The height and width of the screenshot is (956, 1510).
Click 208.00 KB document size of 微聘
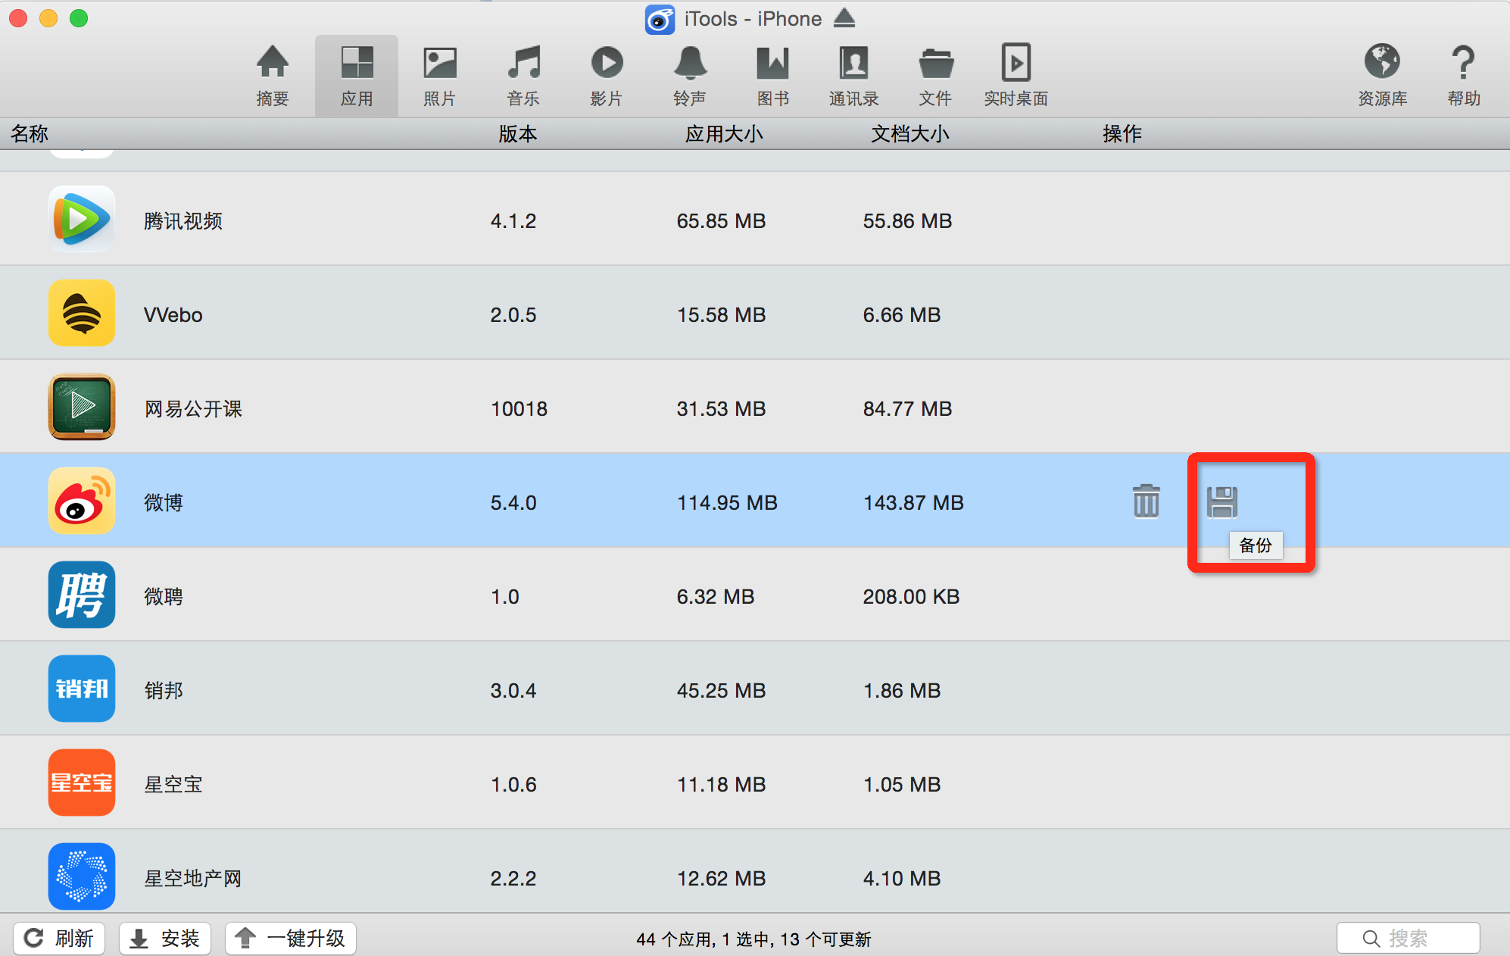coord(912,597)
